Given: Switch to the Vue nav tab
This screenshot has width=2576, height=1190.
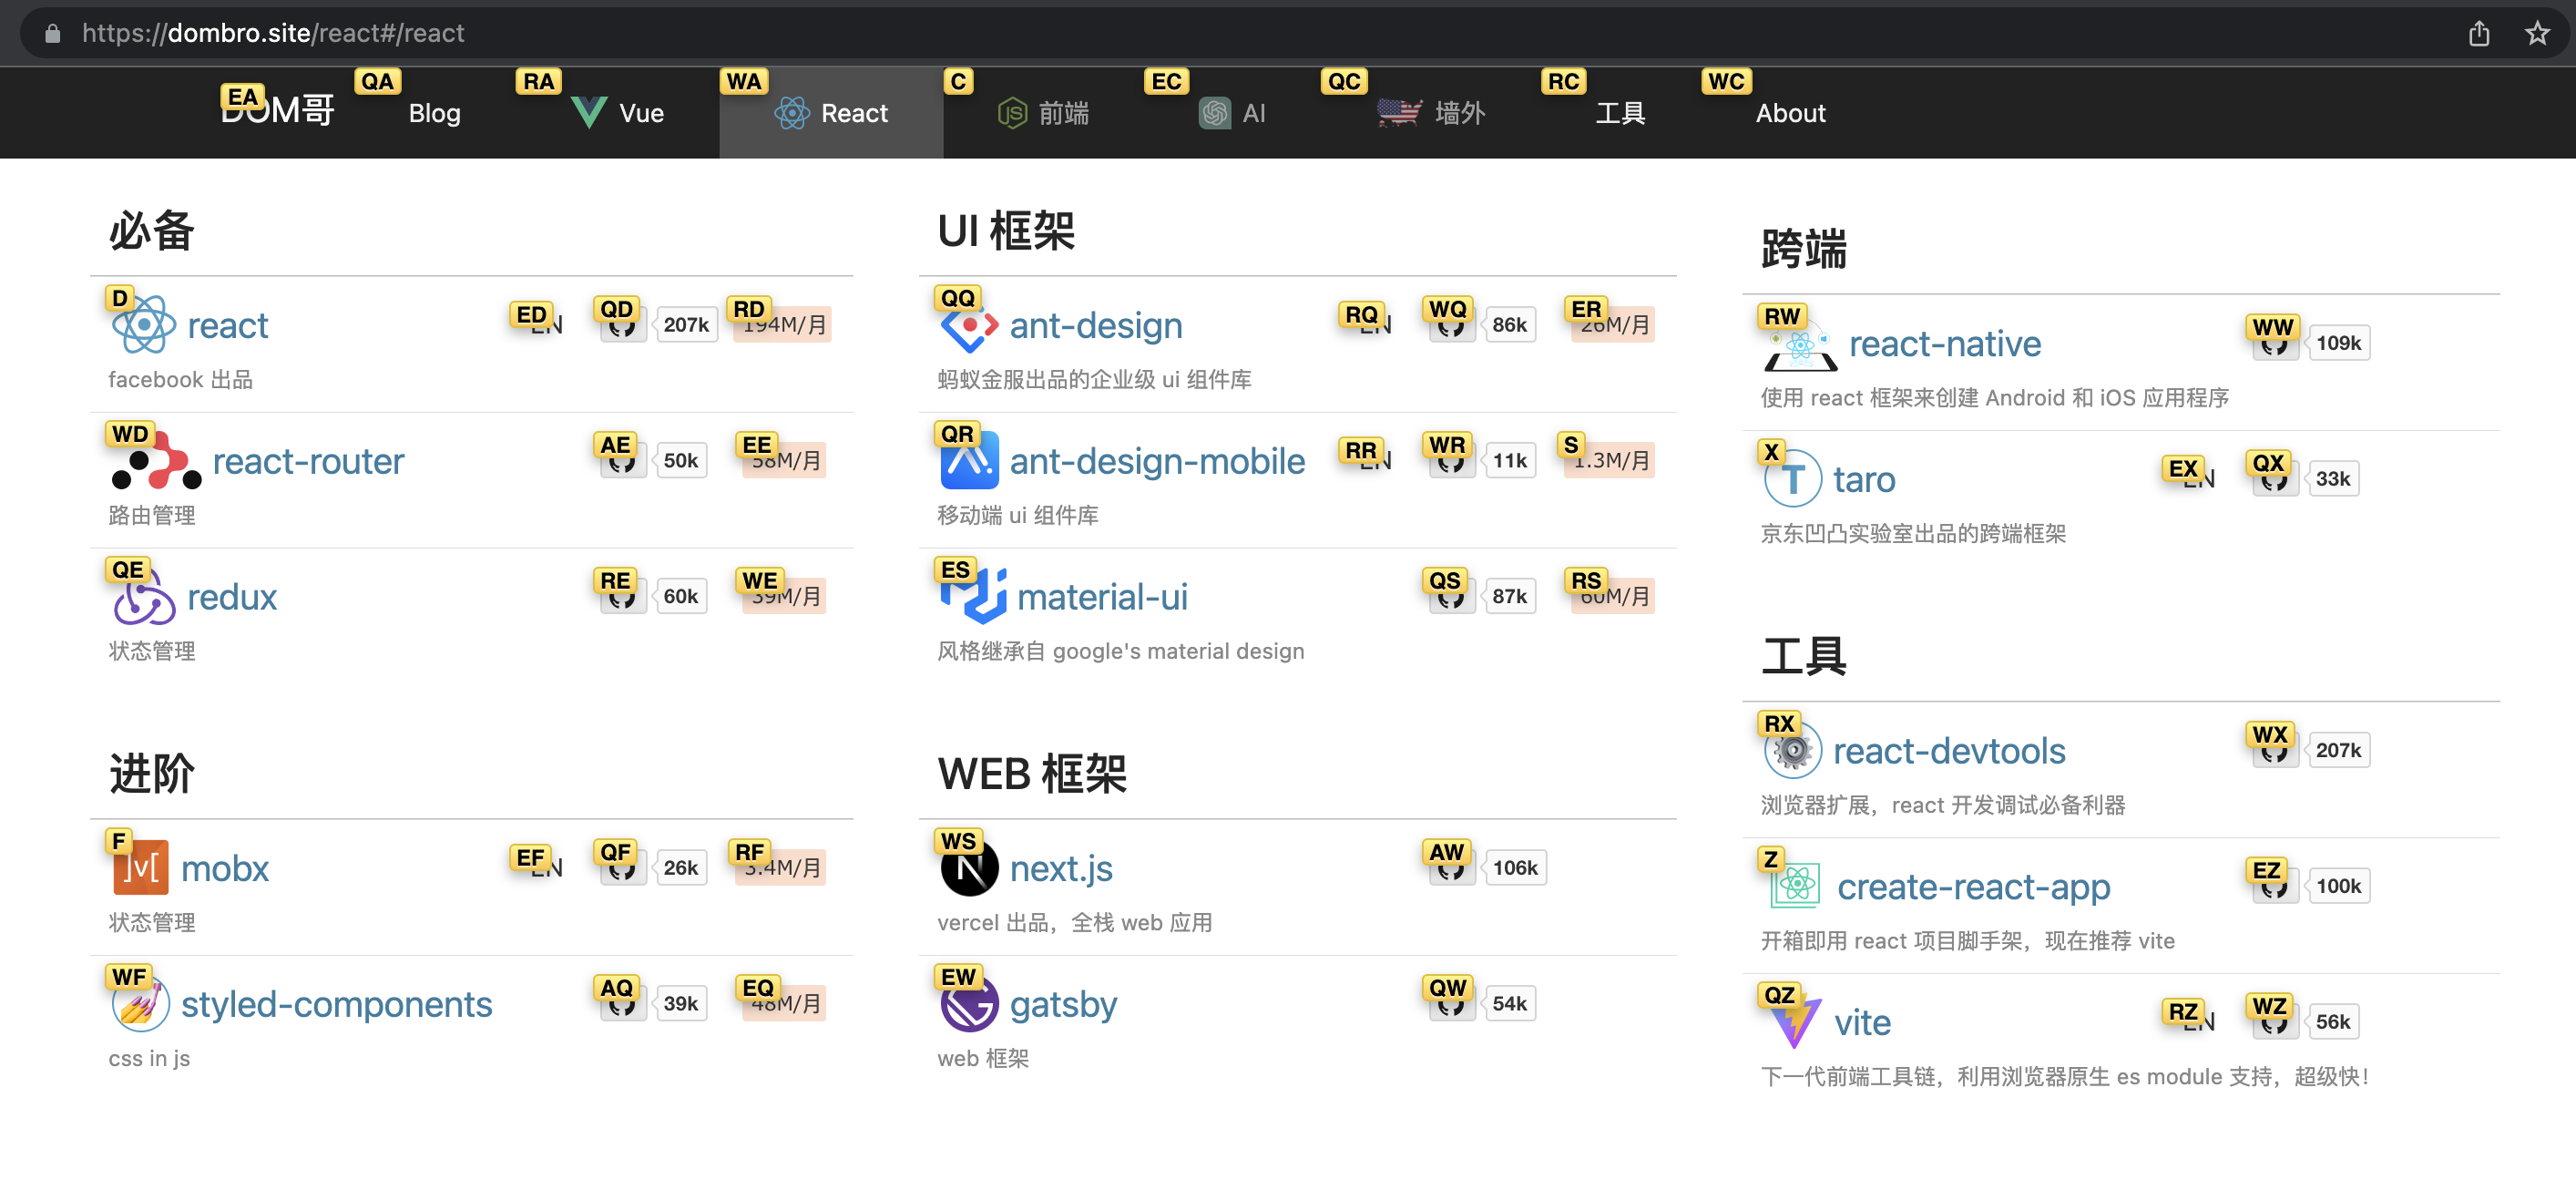Looking at the screenshot, I should (x=618, y=113).
